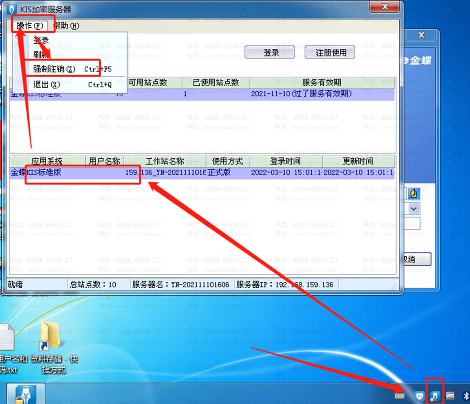470x404 pixels.
Task: Click the 工作站名称 column header
Action: click(165, 161)
